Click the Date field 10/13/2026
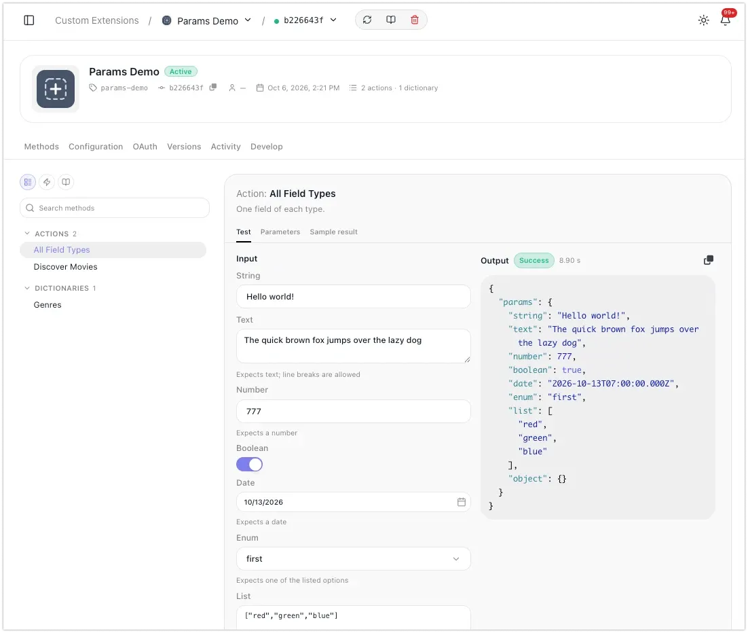Screen dimensions: 748x633 point(354,502)
